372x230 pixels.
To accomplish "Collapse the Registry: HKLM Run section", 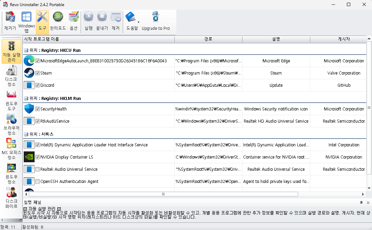I will click(26, 98).
